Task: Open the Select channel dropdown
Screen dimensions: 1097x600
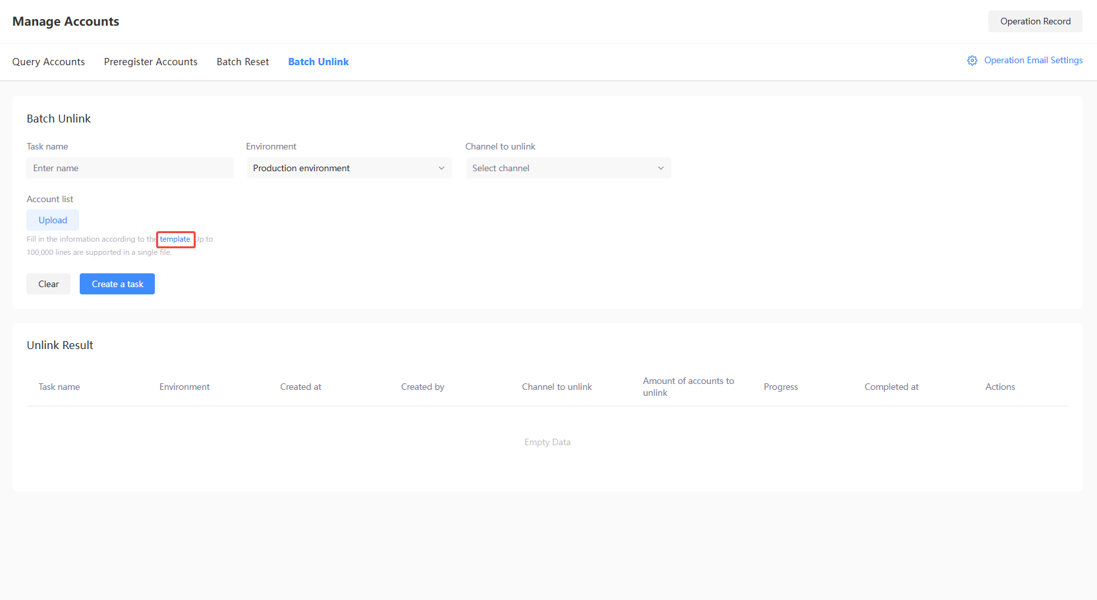Action: (x=568, y=168)
